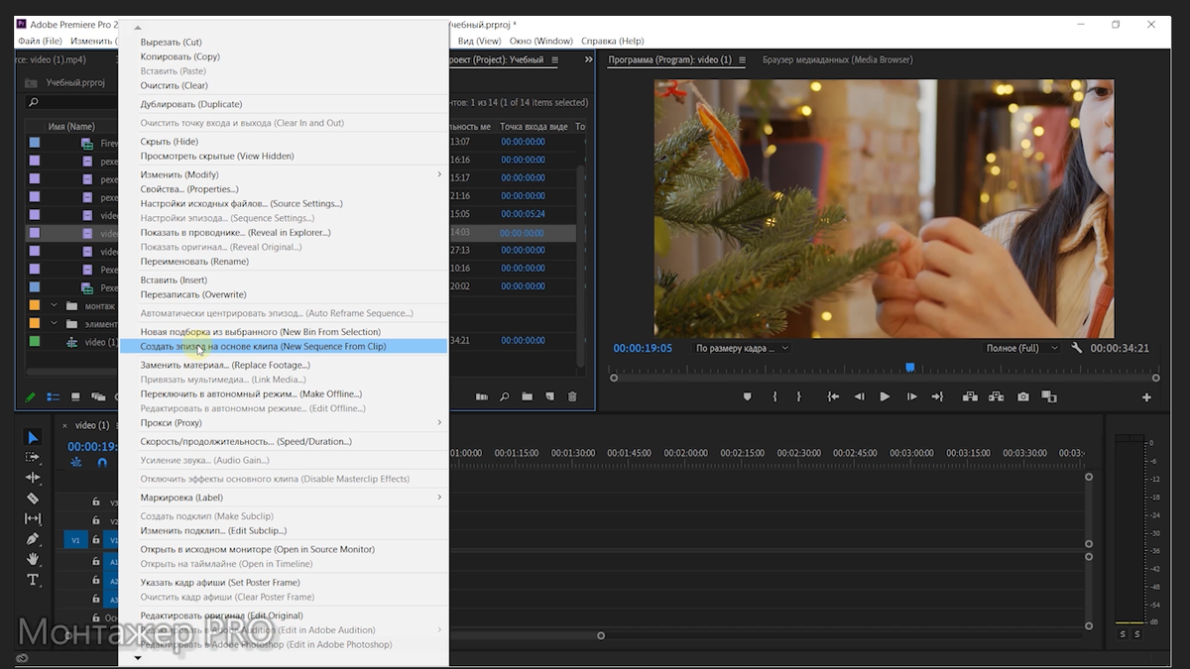Viewport: 1190px width, 669px height.
Task: Toggle lock on track A3
Action: [x=96, y=600]
